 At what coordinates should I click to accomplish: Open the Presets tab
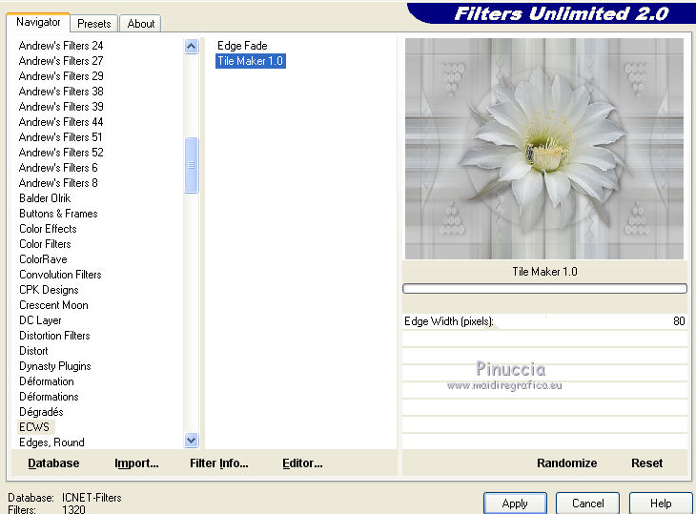click(94, 24)
